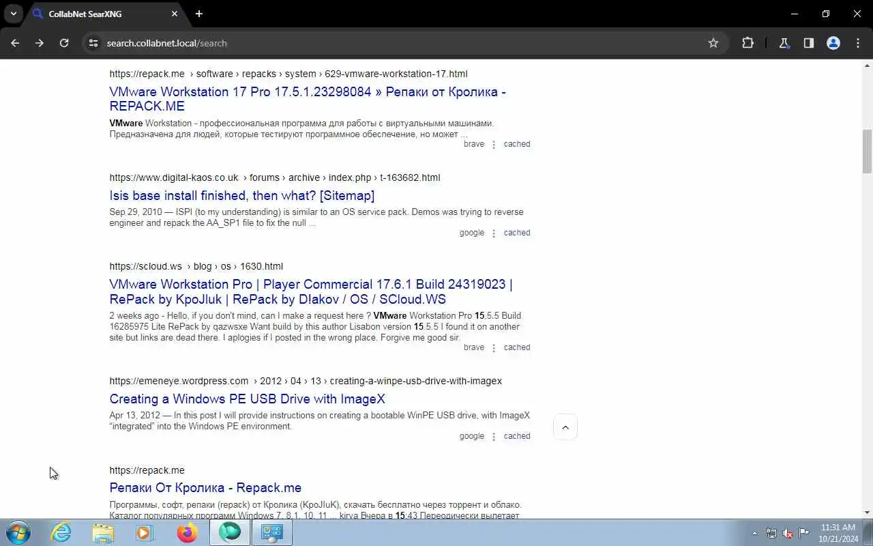Close the CollabNet SearXNG tab
873x546 pixels.
click(x=175, y=14)
